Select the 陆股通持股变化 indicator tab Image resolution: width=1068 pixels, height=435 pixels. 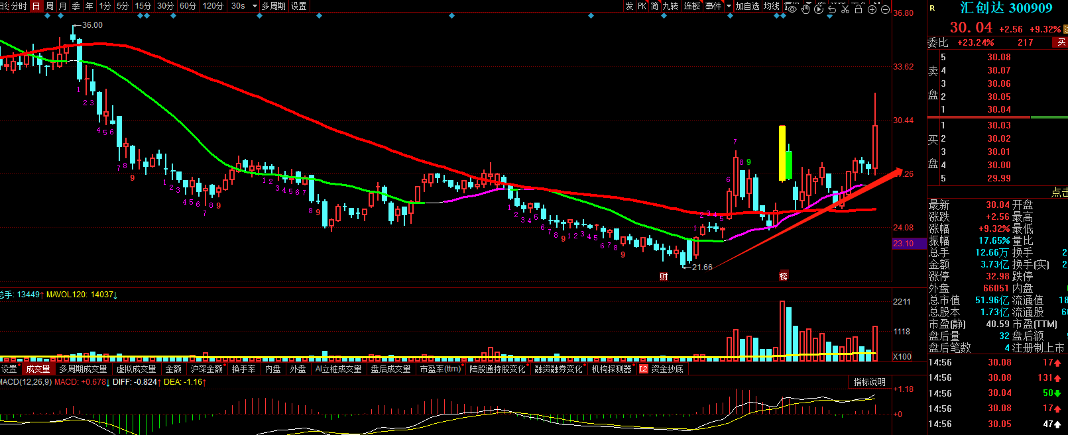point(497,369)
